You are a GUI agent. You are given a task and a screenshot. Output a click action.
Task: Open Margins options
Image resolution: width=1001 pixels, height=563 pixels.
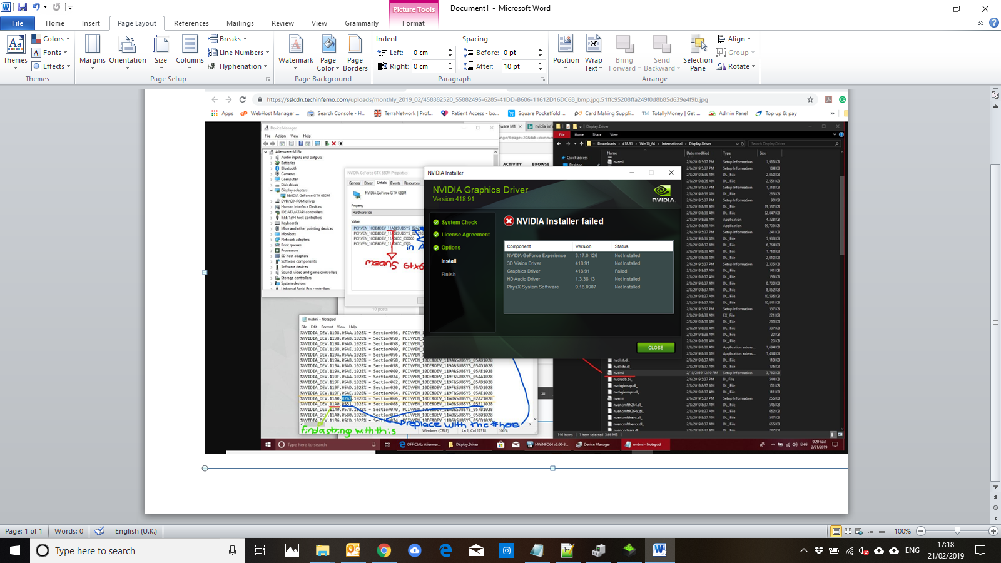click(93, 52)
